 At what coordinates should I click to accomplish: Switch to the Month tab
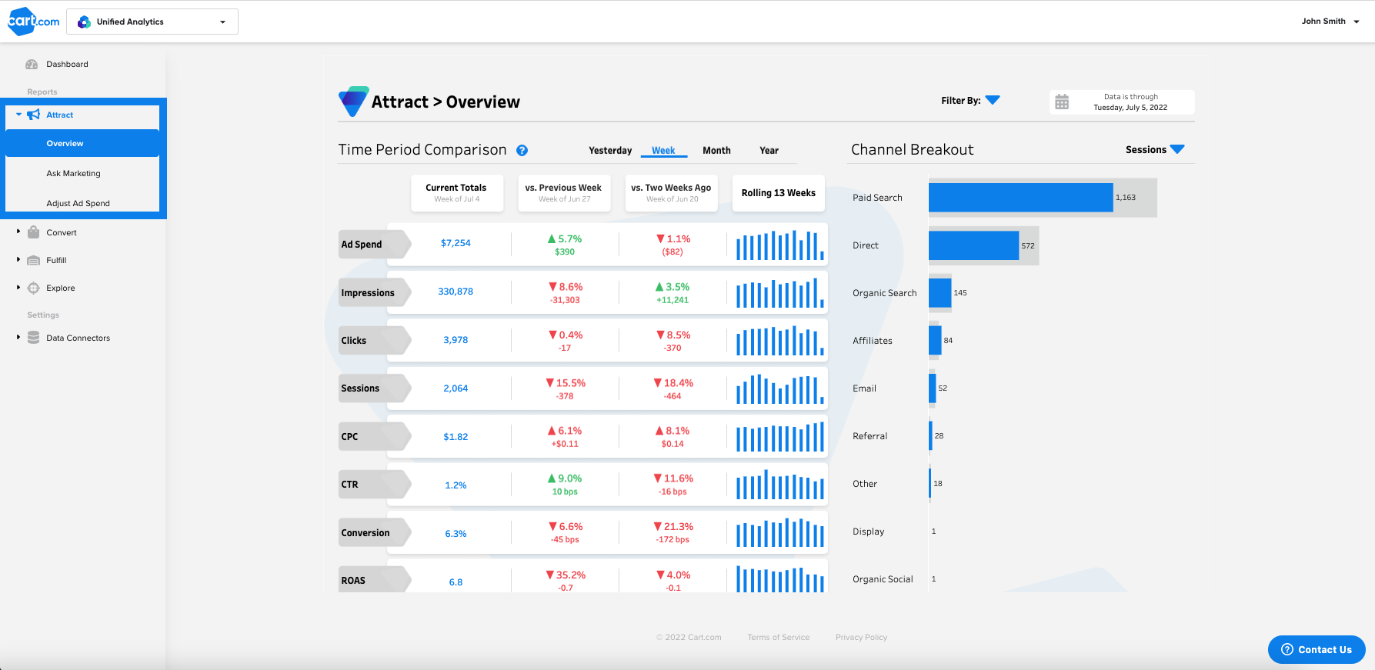716,151
